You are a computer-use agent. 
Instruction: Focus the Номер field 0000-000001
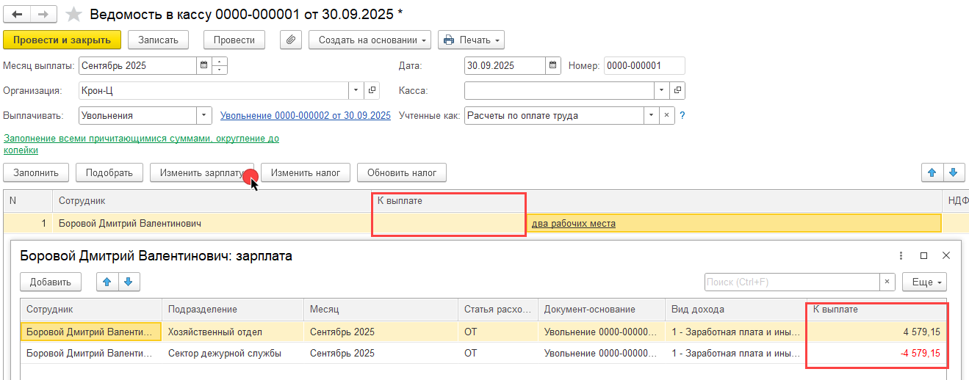pyautogui.click(x=644, y=65)
